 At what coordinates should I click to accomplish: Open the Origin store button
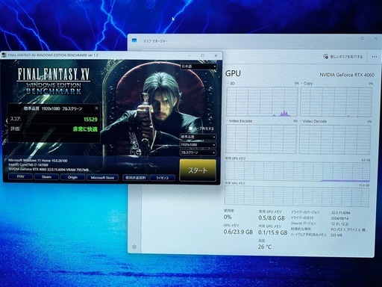pyautogui.click(x=72, y=177)
